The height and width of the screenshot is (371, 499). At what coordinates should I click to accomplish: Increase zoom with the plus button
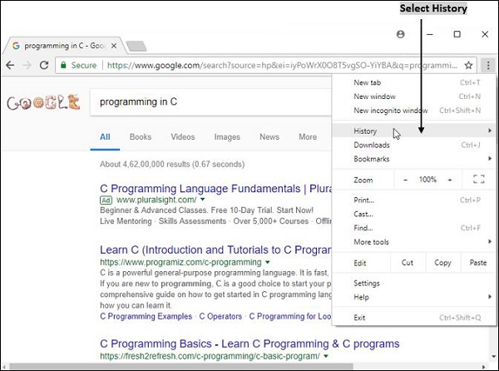pos(450,180)
